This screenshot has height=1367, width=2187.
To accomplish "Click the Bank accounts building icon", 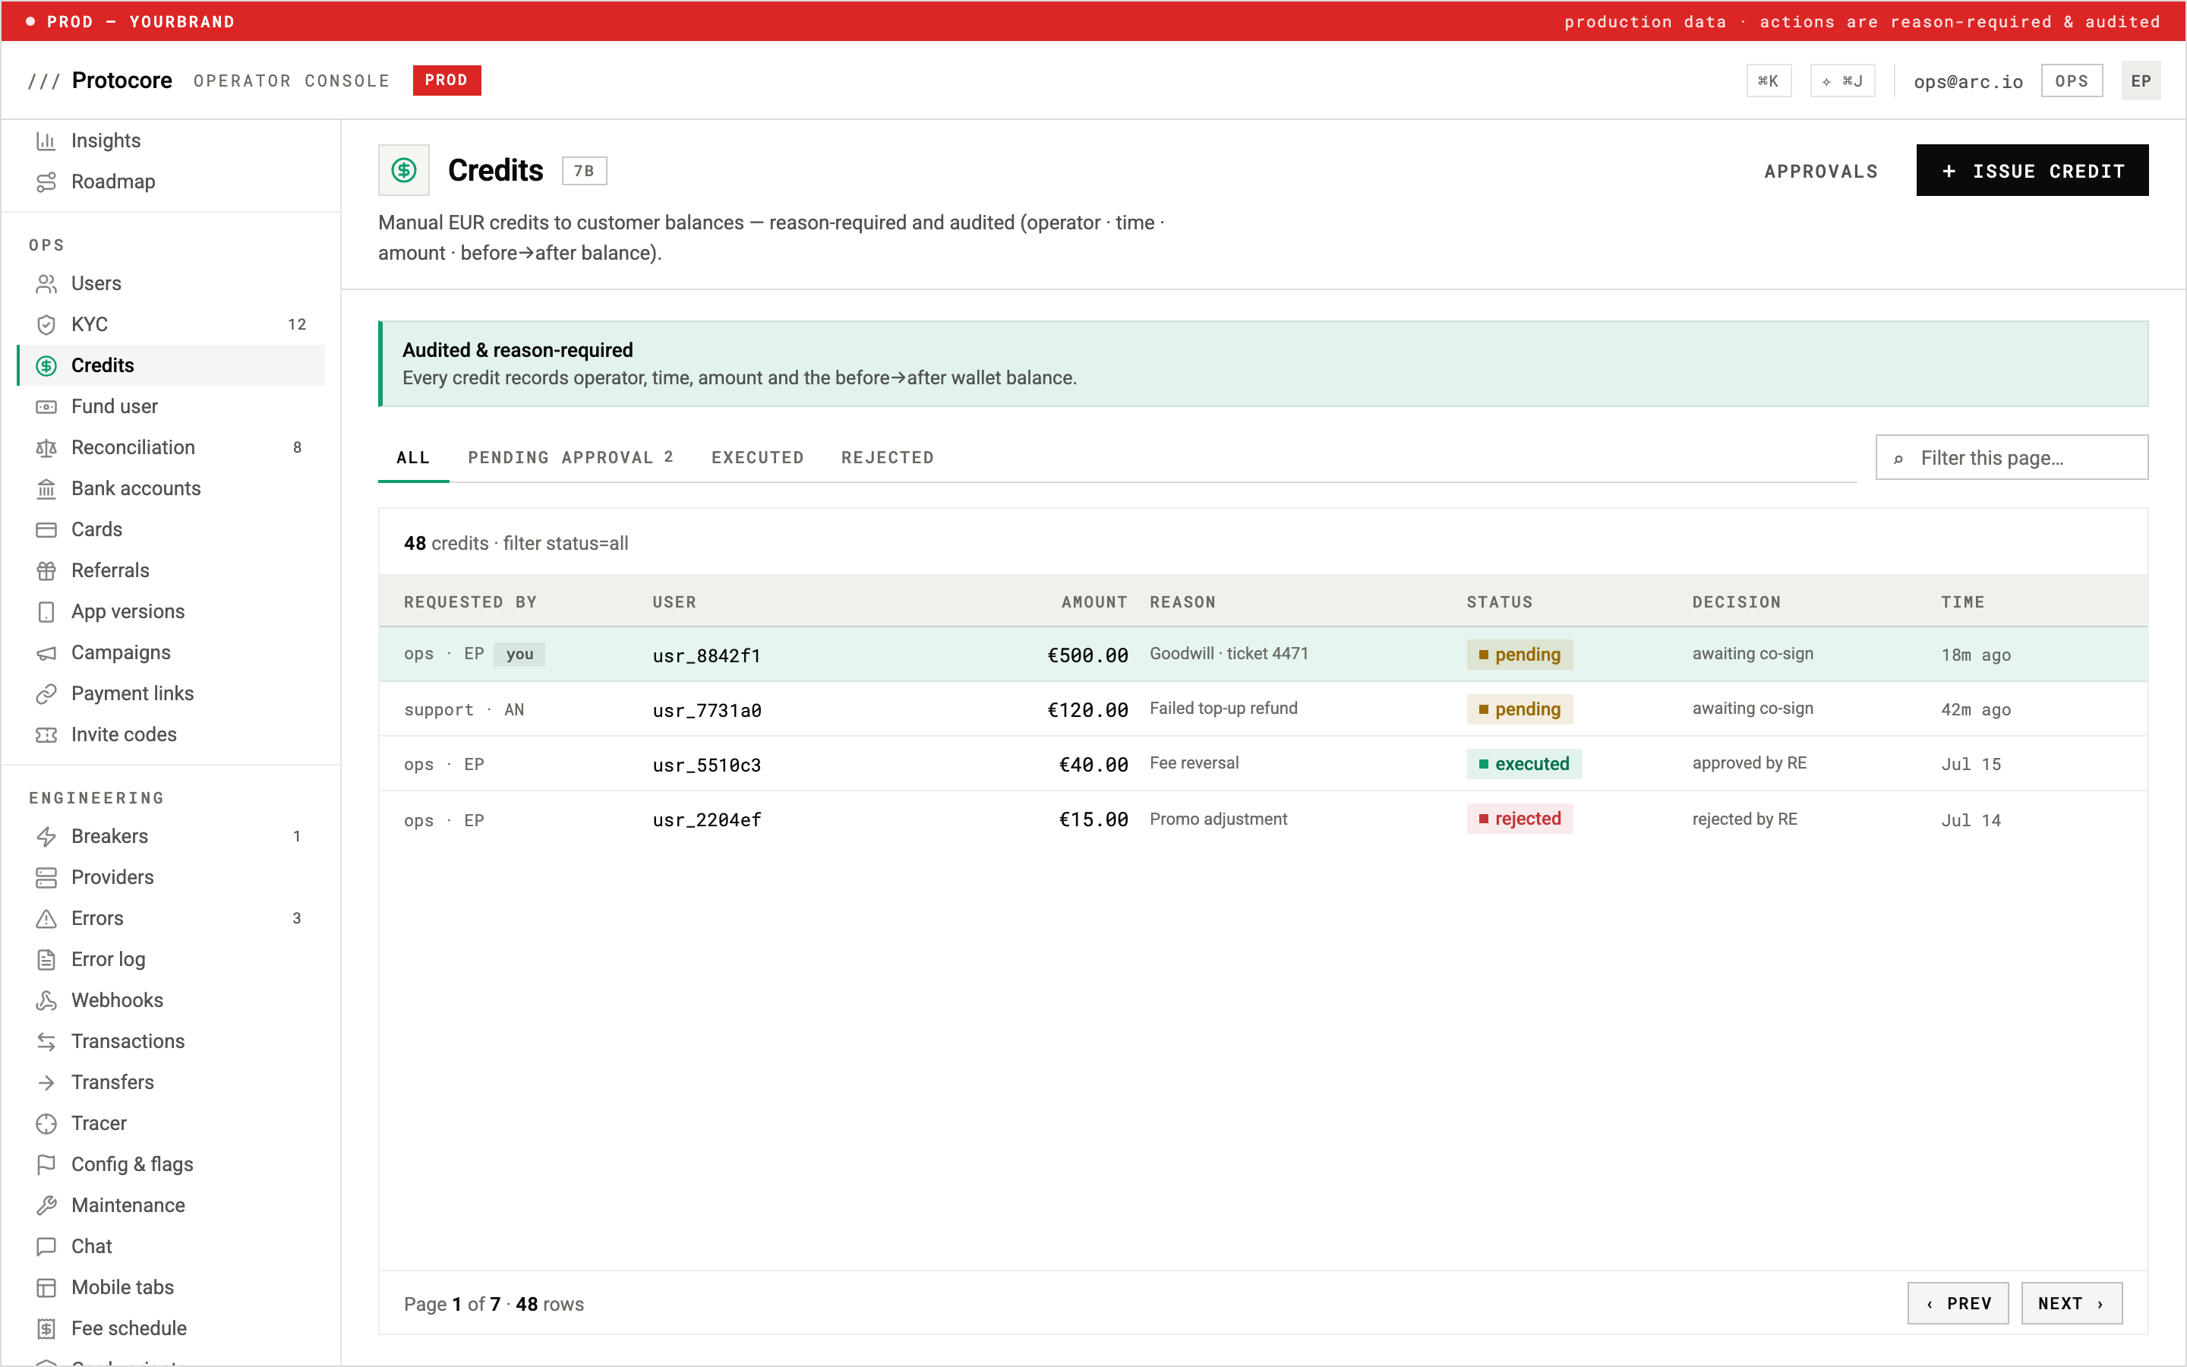I will (46, 489).
